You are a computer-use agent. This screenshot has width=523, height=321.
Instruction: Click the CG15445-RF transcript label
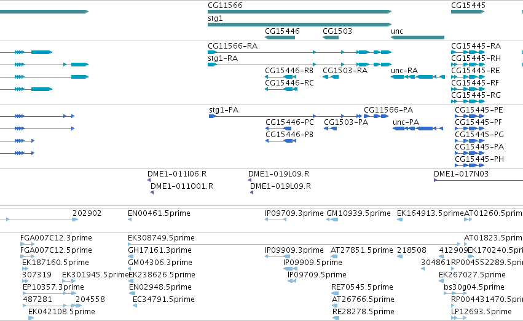point(475,83)
